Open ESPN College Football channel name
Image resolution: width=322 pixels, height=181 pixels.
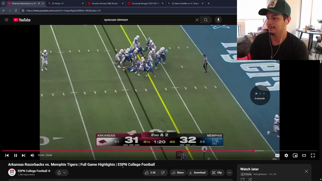tap(32, 171)
